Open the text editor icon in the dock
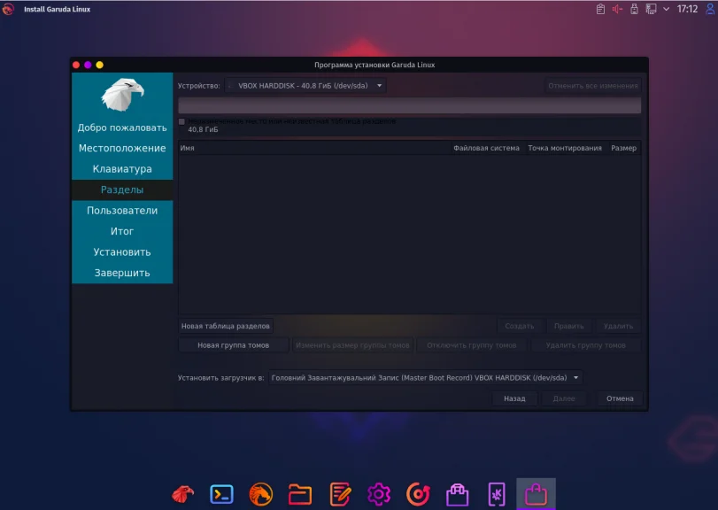Screen dimensions: 718x510 pyautogui.click(x=341, y=495)
